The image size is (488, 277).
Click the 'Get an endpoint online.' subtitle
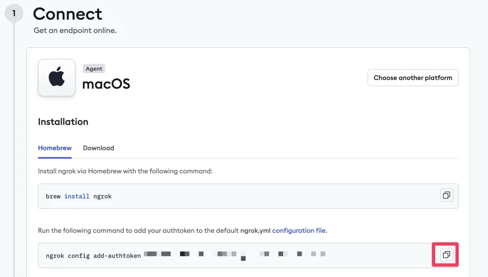tap(75, 30)
